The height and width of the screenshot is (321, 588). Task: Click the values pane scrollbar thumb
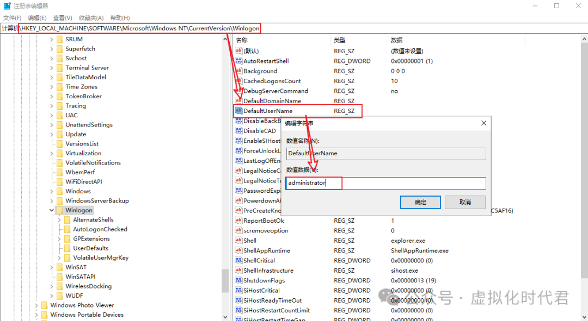pos(584,160)
